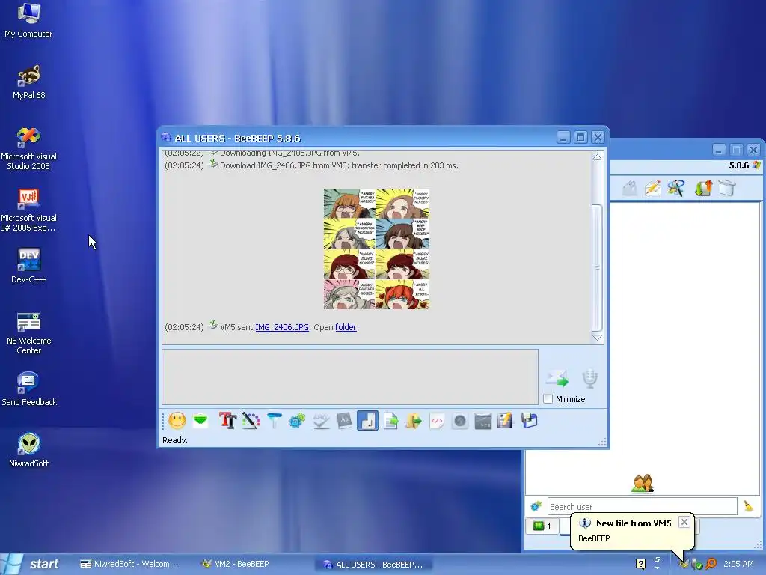Click the green arrow message icon in chat toolbar
Image resolution: width=766 pixels, height=575 pixels.
200,421
